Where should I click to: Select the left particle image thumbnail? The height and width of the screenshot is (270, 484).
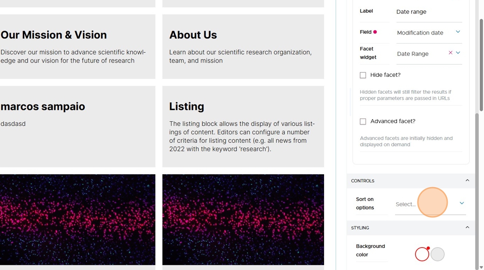point(77,220)
